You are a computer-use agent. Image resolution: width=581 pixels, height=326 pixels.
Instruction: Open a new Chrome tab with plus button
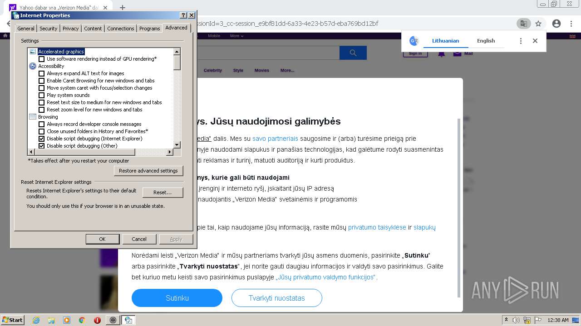pos(122,7)
